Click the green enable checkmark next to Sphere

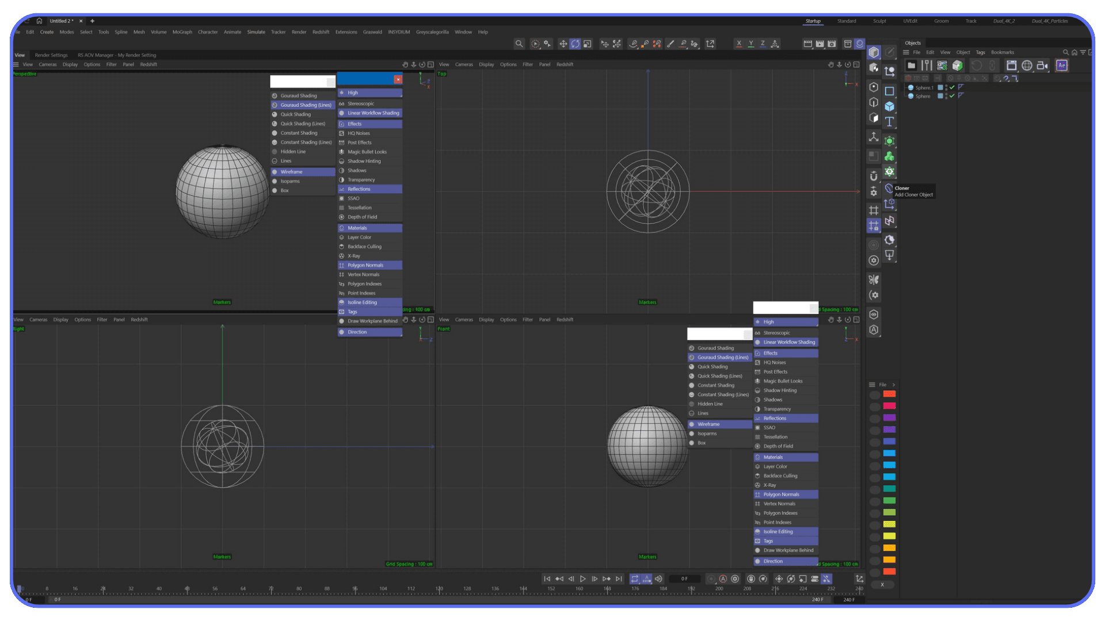pyautogui.click(x=952, y=96)
